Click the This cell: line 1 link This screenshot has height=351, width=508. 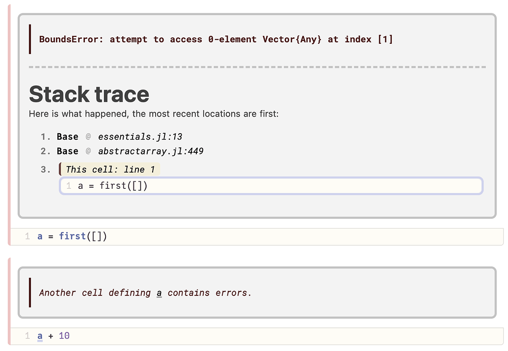coord(110,169)
